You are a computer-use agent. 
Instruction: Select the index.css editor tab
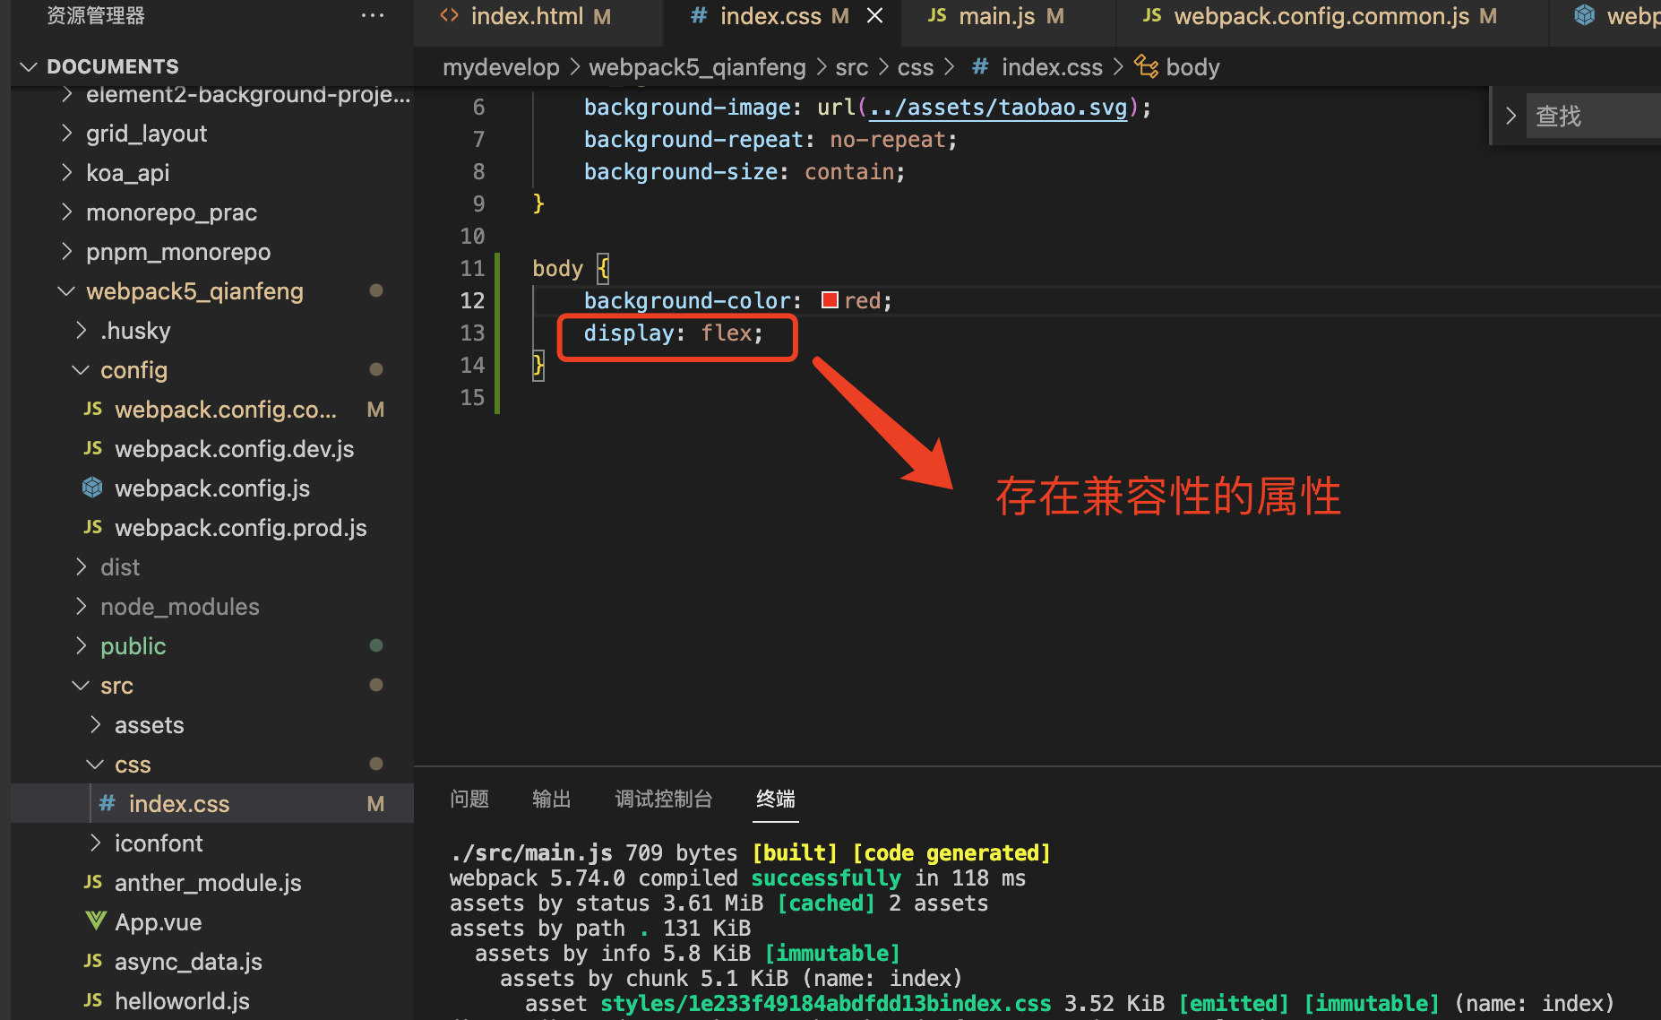[770, 16]
